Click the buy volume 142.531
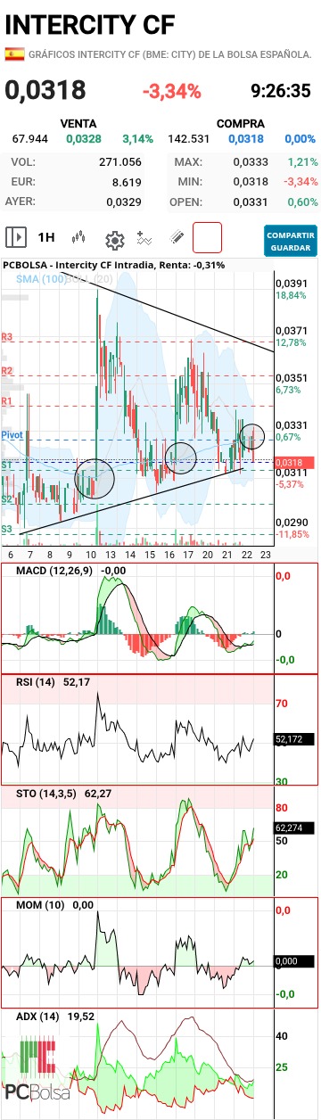Viewport: 321px width, 1120px height. 188,139
